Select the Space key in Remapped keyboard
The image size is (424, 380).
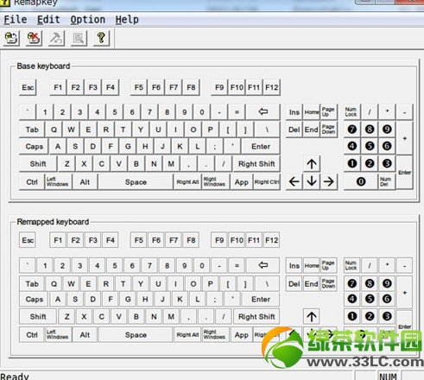pyautogui.click(x=136, y=335)
